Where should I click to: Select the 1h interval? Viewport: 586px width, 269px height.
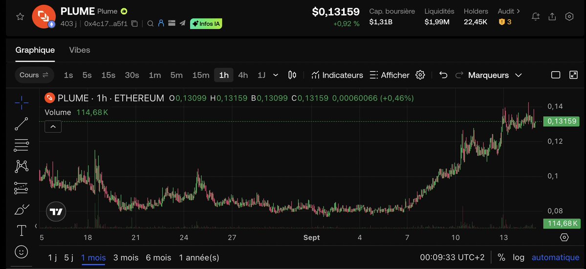point(224,75)
